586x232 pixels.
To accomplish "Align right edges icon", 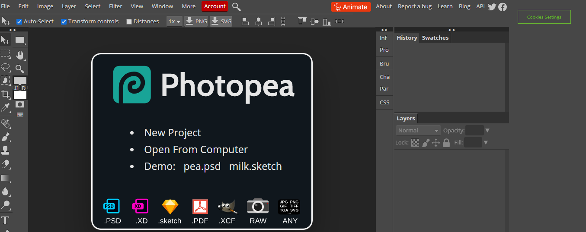I will click(x=272, y=21).
